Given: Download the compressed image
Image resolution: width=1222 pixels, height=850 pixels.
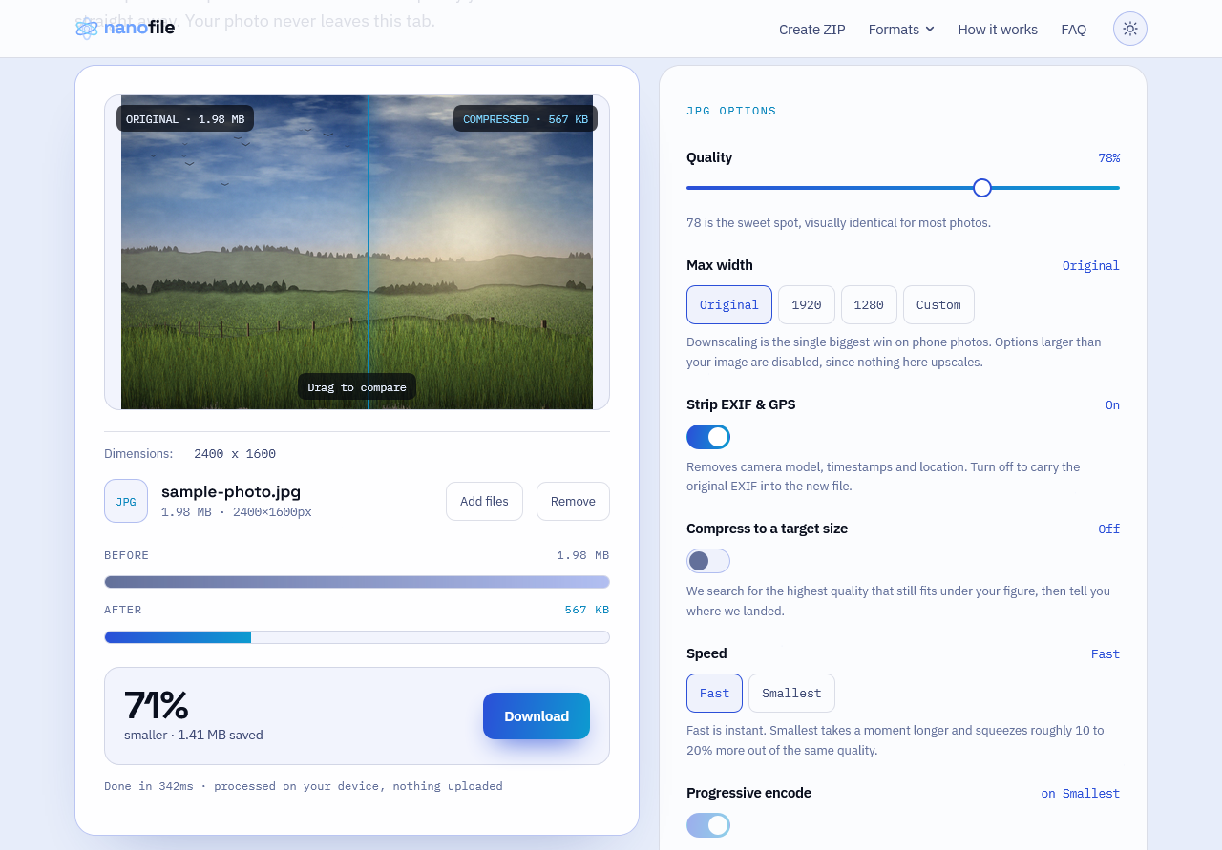Looking at the screenshot, I should [x=537, y=716].
